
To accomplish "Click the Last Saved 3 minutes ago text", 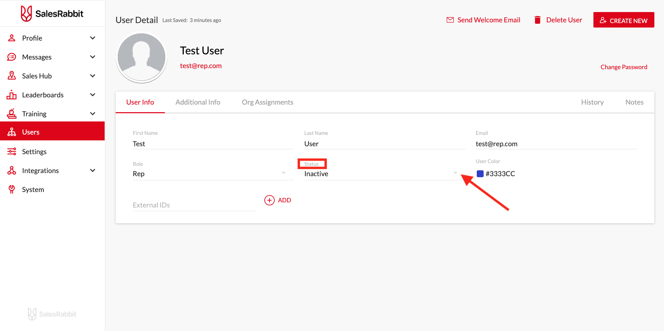I will click(192, 20).
